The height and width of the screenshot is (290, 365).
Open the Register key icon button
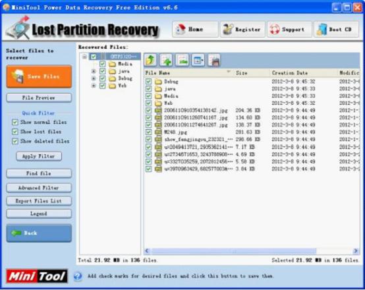242,30
